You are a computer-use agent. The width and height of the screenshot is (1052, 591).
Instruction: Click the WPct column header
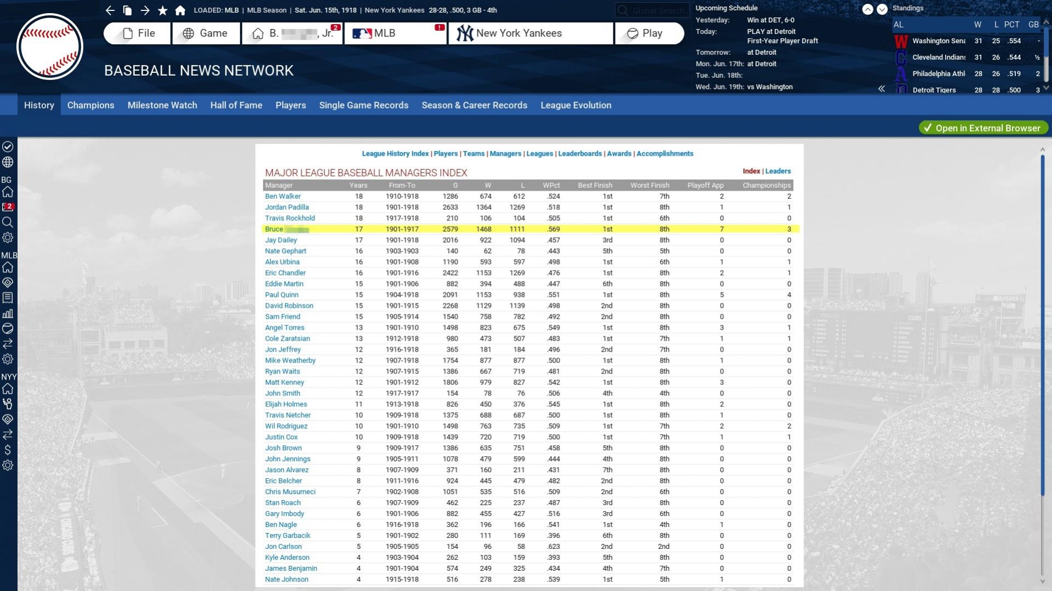pyautogui.click(x=551, y=186)
